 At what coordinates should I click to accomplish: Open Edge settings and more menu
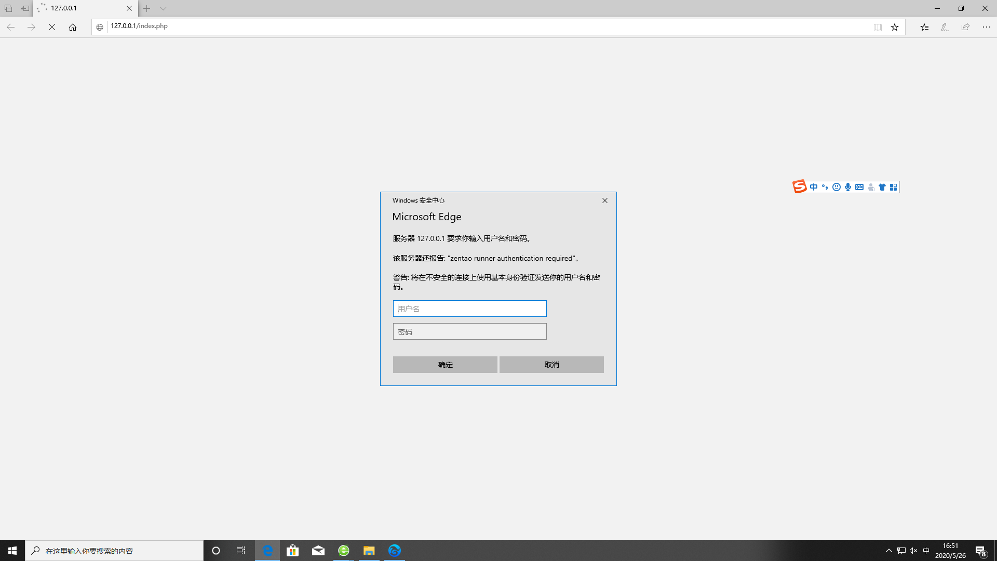point(987,27)
